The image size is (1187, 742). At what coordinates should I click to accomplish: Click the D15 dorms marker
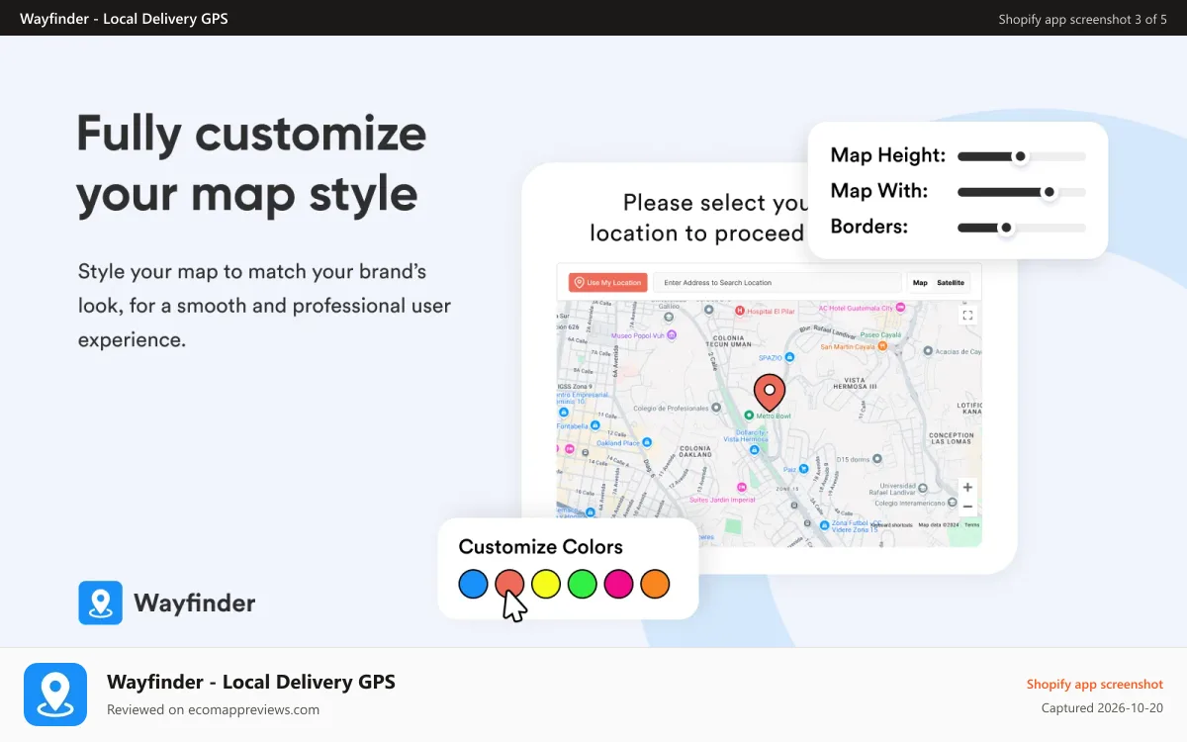(877, 459)
